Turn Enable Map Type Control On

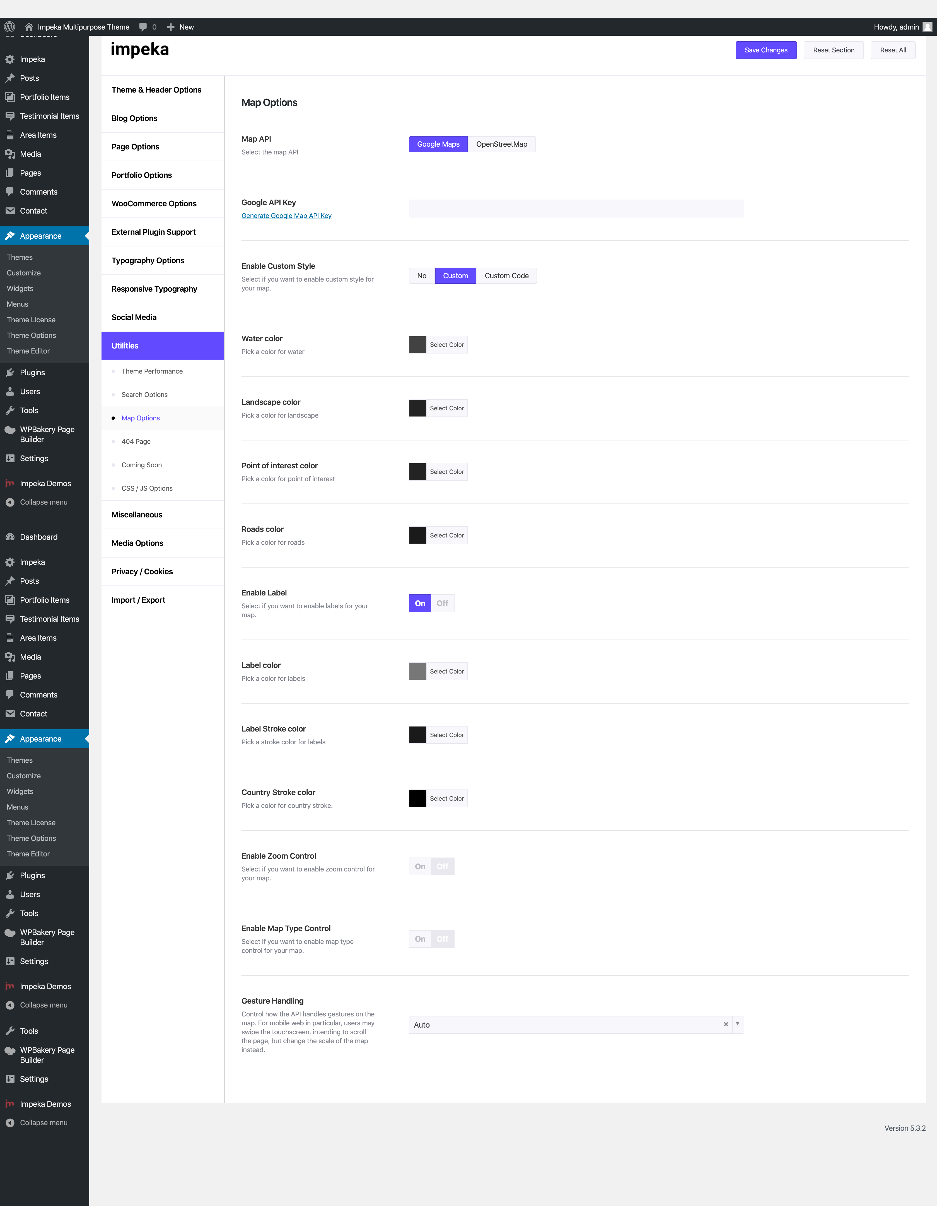pos(420,939)
